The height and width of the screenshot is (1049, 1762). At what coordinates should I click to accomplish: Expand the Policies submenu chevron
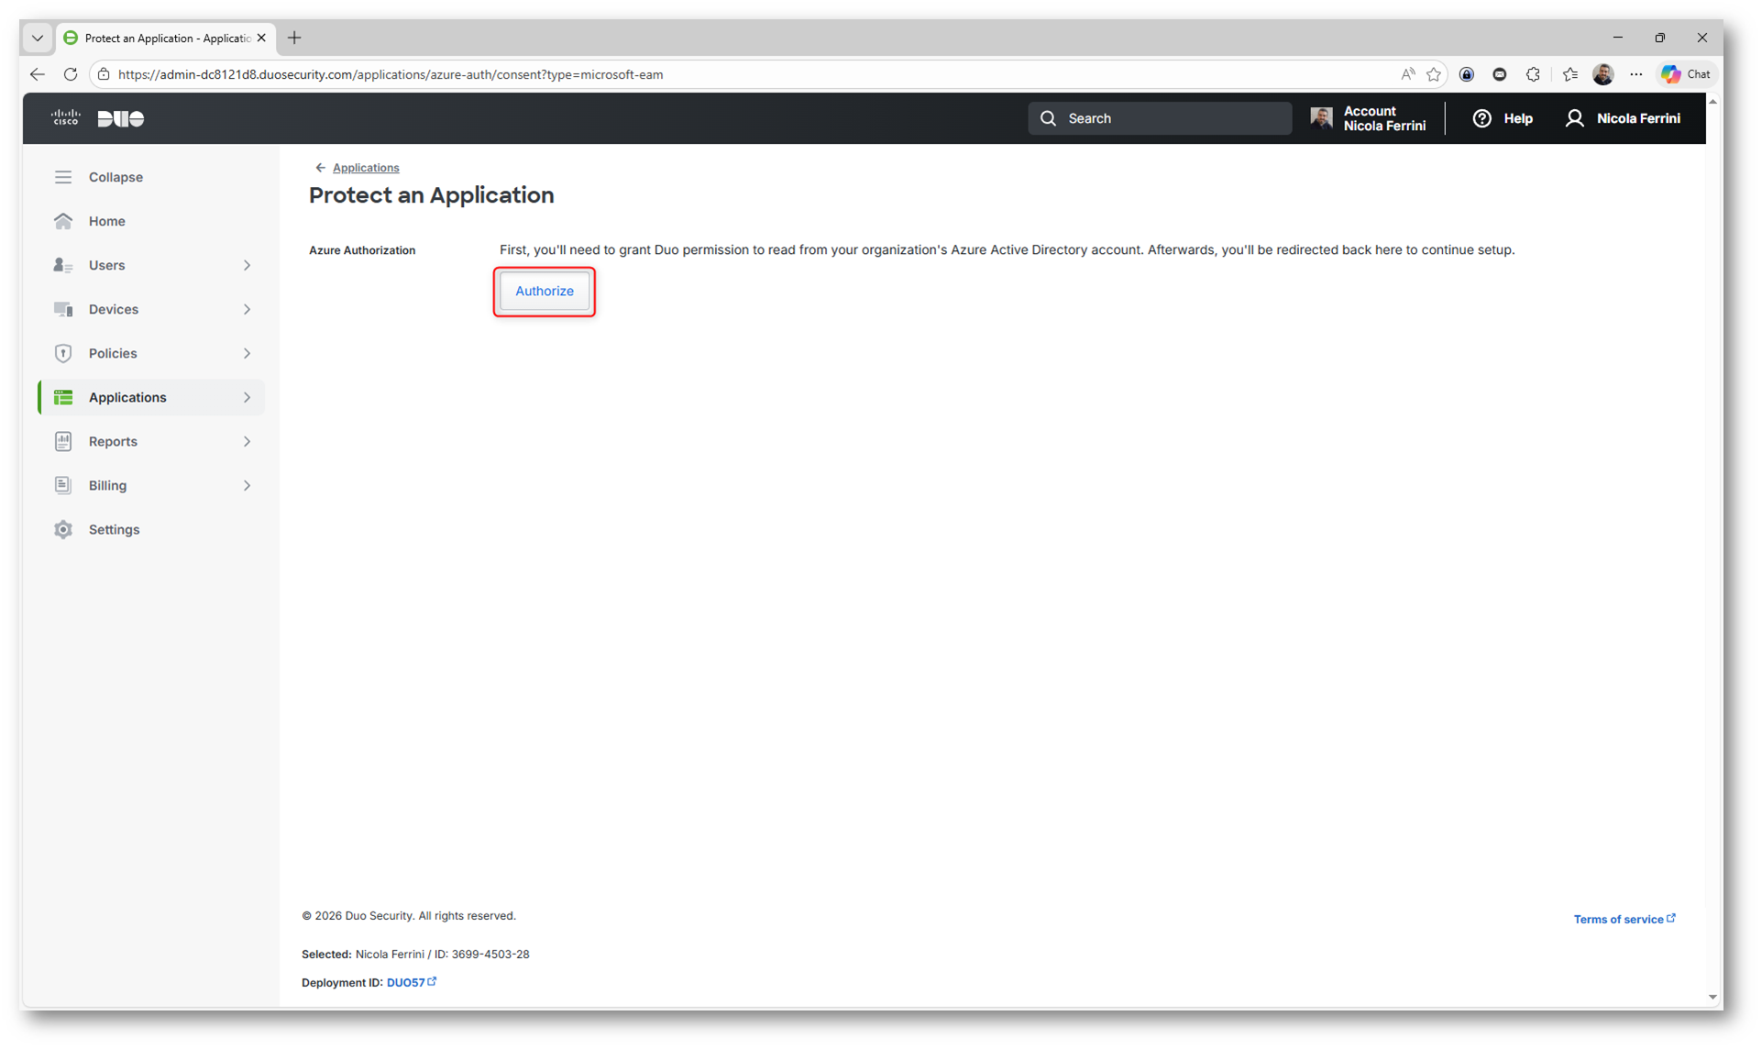point(247,353)
